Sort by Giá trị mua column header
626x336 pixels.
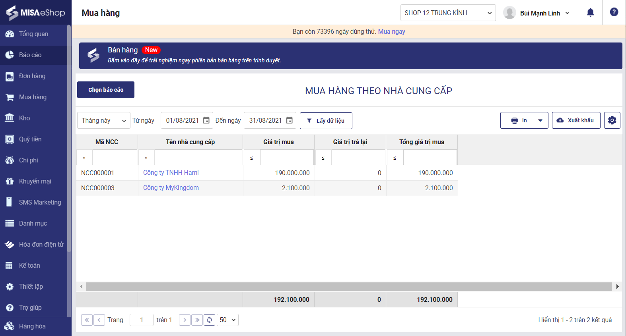tap(278, 142)
